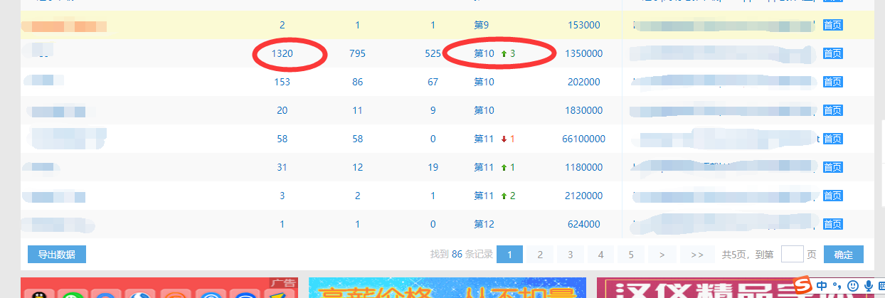The height and width of the screenshot is (298, 885).
Task: Click the 导出数据 export button
Action: (x=57, y=255)
